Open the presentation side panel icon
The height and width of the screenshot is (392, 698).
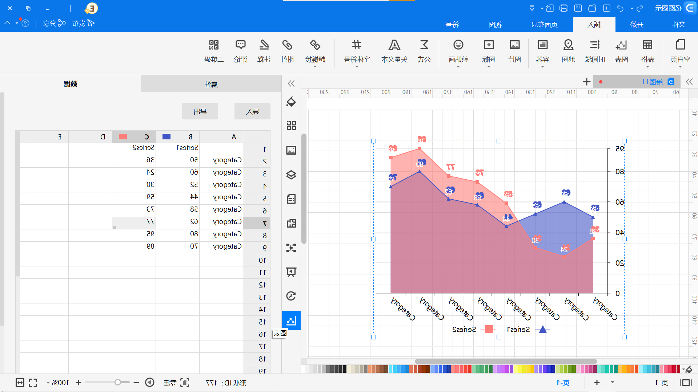pos(291,272)
